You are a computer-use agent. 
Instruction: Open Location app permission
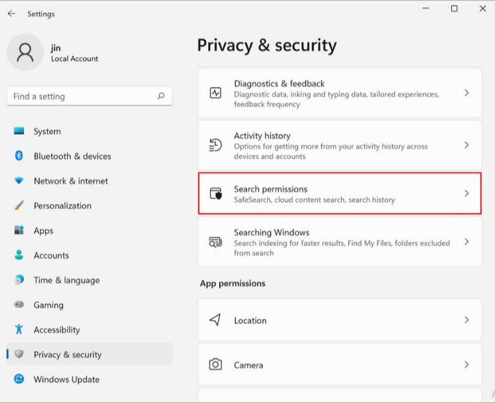tap(340, 320)
